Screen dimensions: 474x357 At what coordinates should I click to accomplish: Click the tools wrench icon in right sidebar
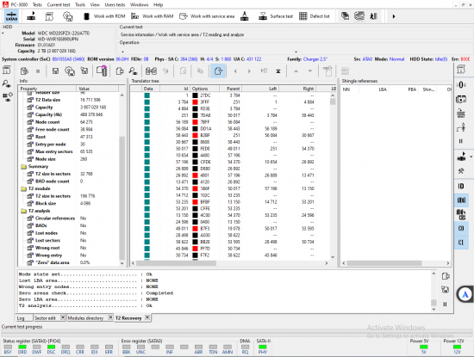[461, 171]
